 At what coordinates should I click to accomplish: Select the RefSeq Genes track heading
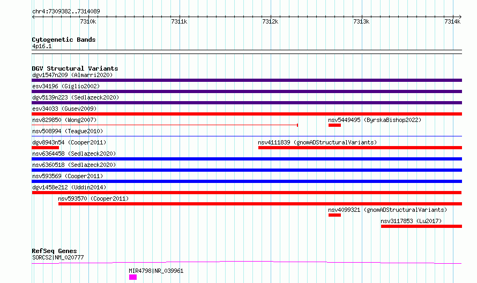click(x=54, y=251)
